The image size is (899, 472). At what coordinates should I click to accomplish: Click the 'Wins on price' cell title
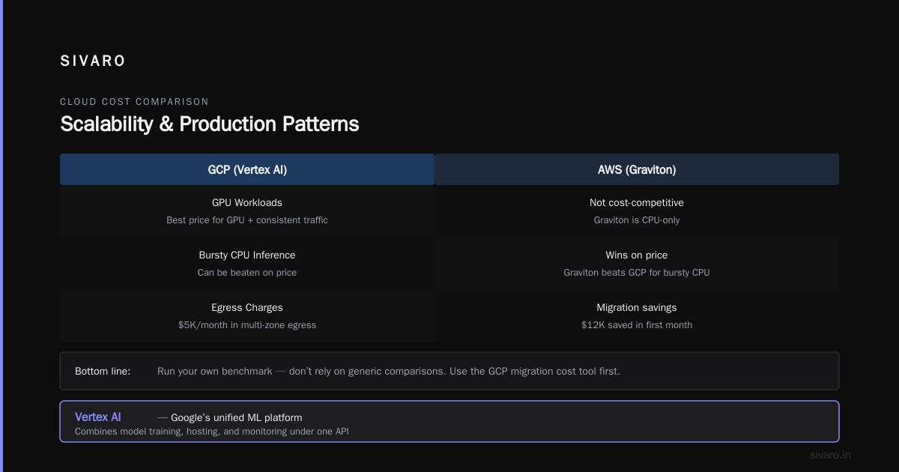[x=637, y=255]
